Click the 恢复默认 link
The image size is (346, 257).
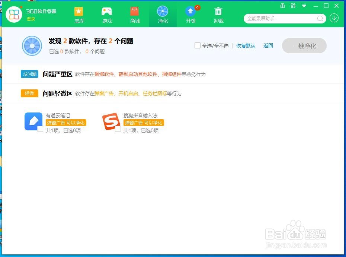246,46
